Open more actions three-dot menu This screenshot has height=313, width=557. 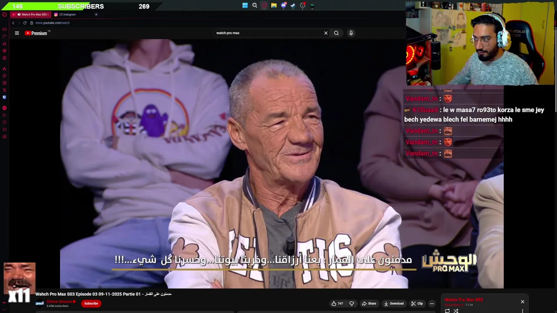[x=432, y=303]
